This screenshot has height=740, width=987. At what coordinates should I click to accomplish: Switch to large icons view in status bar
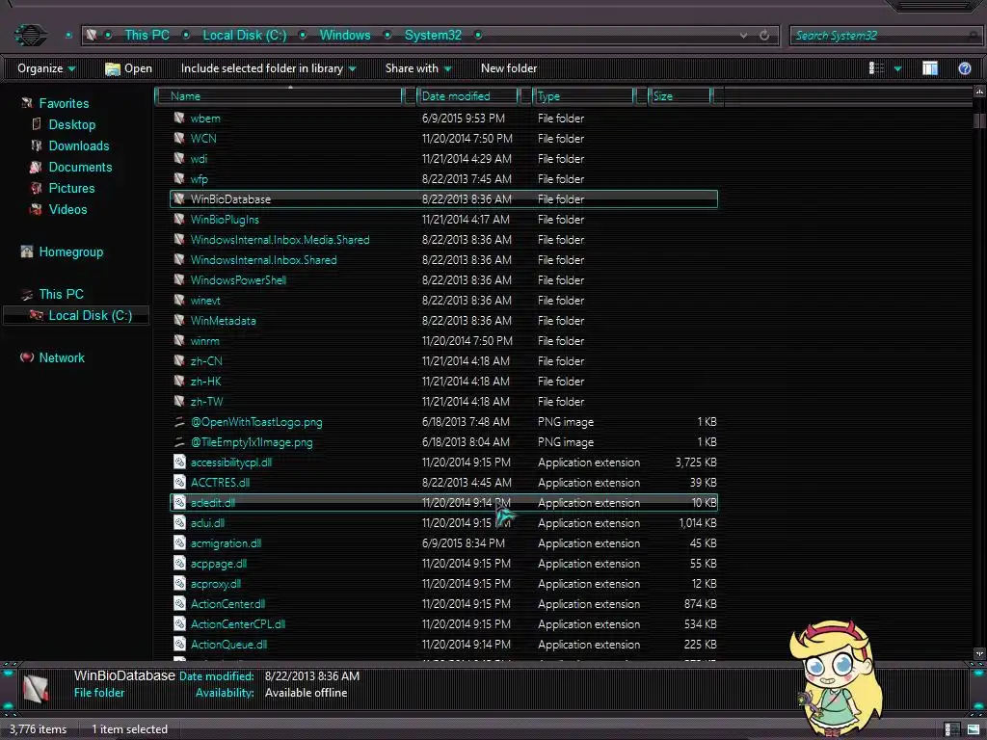click(x=974, y=729)
